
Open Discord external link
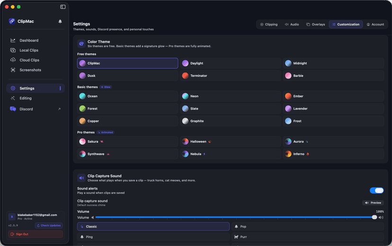[x=36, y=109]
